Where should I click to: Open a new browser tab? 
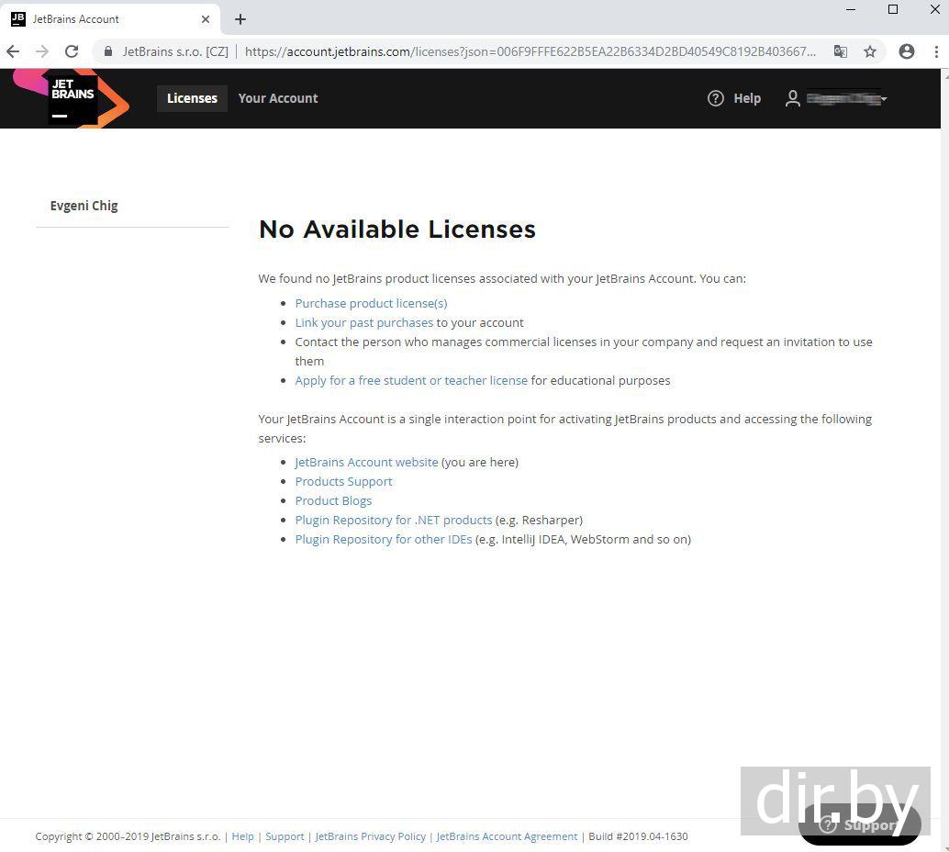click(240, 19)
